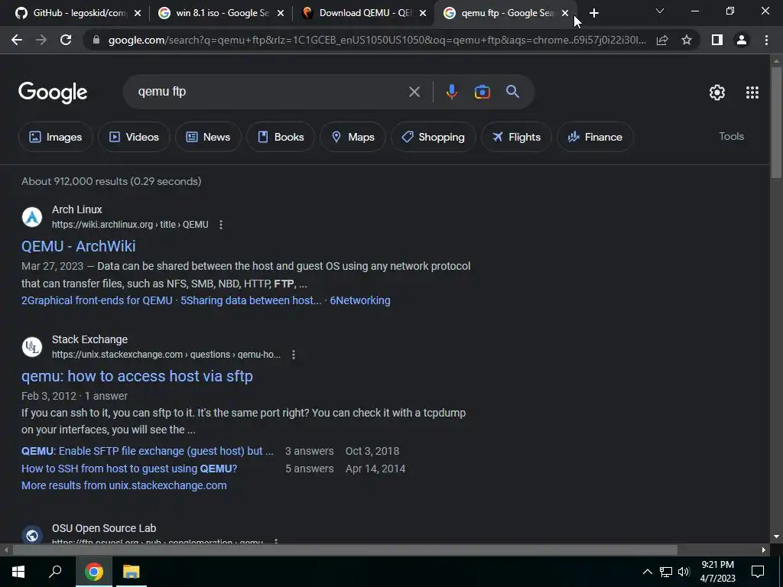This screenshot has height=587, width=783.
Task: Click the scroll down arrow
Action: pos(776,537)
